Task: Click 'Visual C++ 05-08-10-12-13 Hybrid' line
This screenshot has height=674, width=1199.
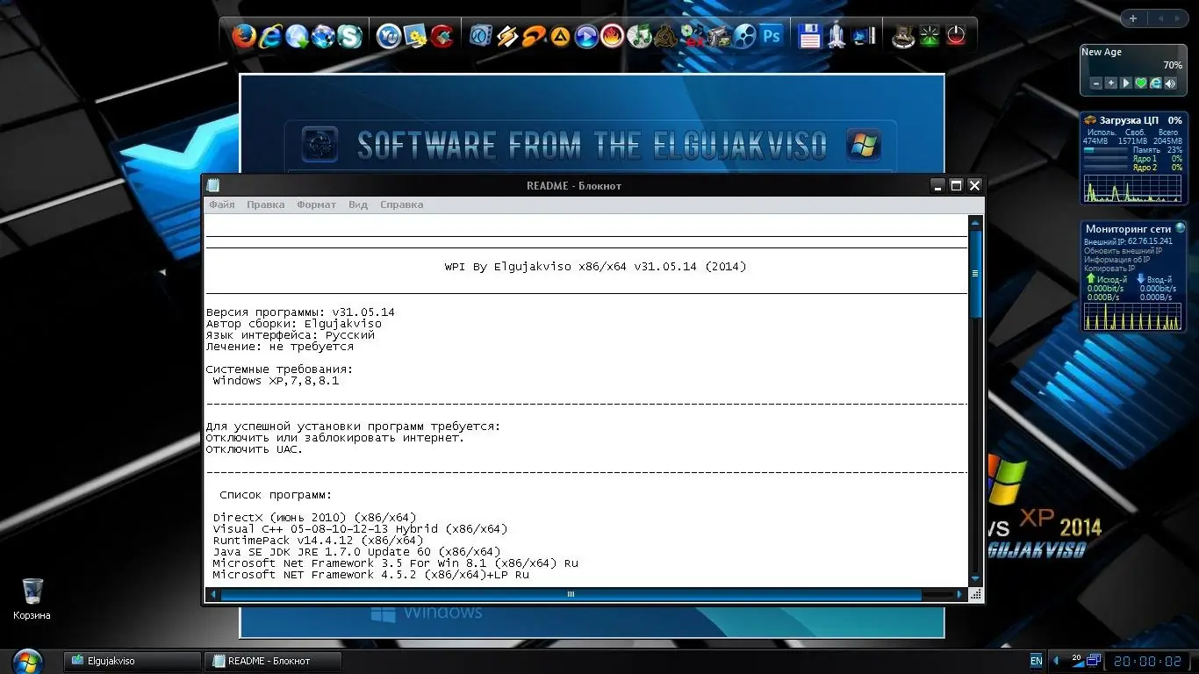Action: point(361,529)
